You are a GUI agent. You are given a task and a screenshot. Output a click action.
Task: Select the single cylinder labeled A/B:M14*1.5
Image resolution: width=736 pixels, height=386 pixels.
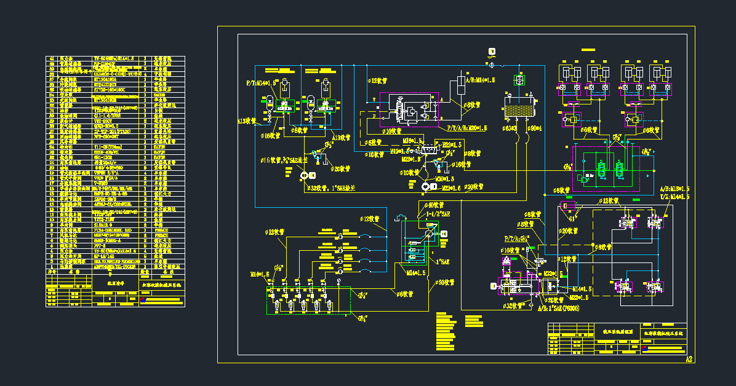coord(460,85)
